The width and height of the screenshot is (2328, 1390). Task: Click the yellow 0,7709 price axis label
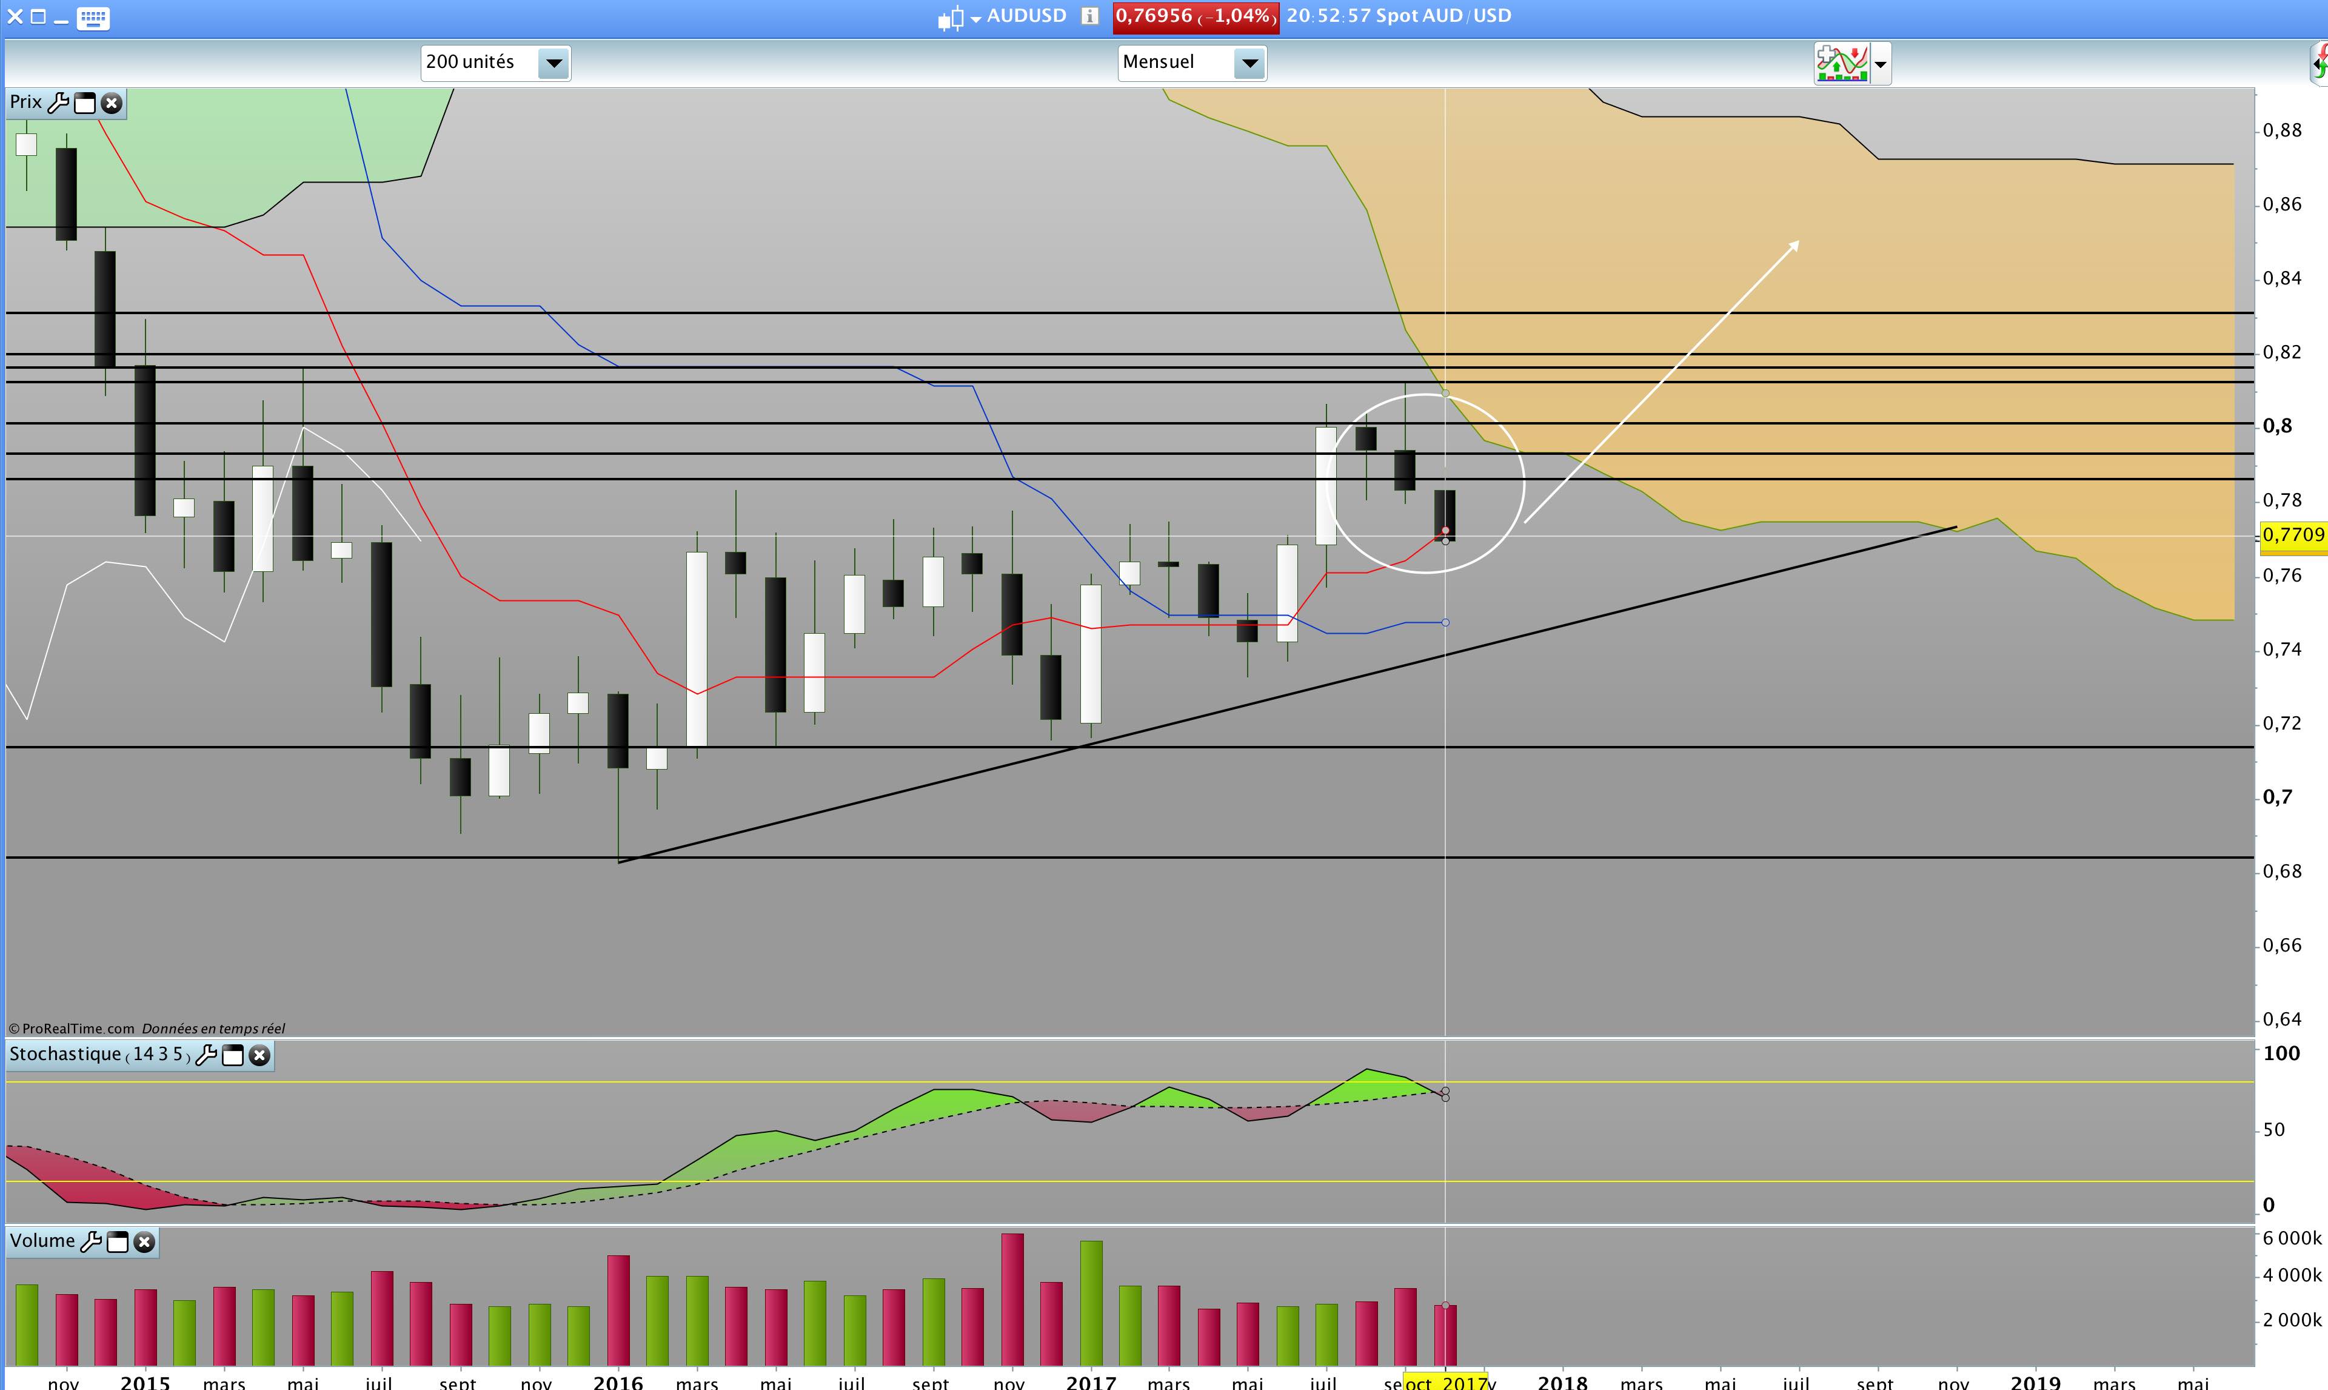pos(2292,535)
